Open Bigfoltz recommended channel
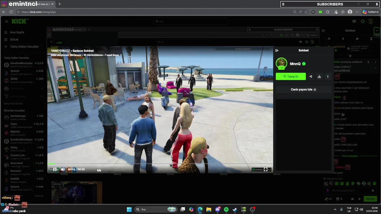The image size is (381, 214). click(x=24, y=133)
